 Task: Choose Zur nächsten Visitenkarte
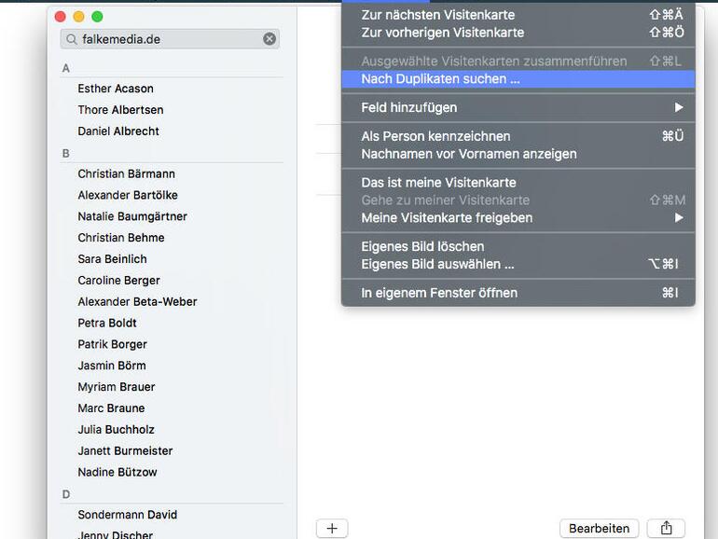click(437, 15)
